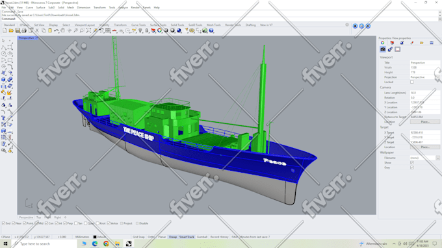Open the Dimension menu
Viewport: 442px width, 248px height.
(x=84, y=8)
